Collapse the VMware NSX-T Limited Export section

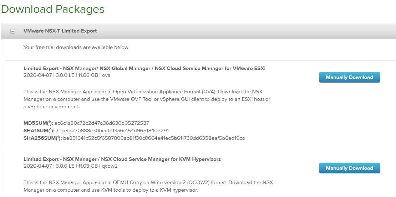click(x=12, y=31)
